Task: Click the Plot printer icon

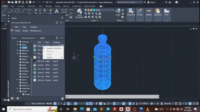Action: (30, 2)
